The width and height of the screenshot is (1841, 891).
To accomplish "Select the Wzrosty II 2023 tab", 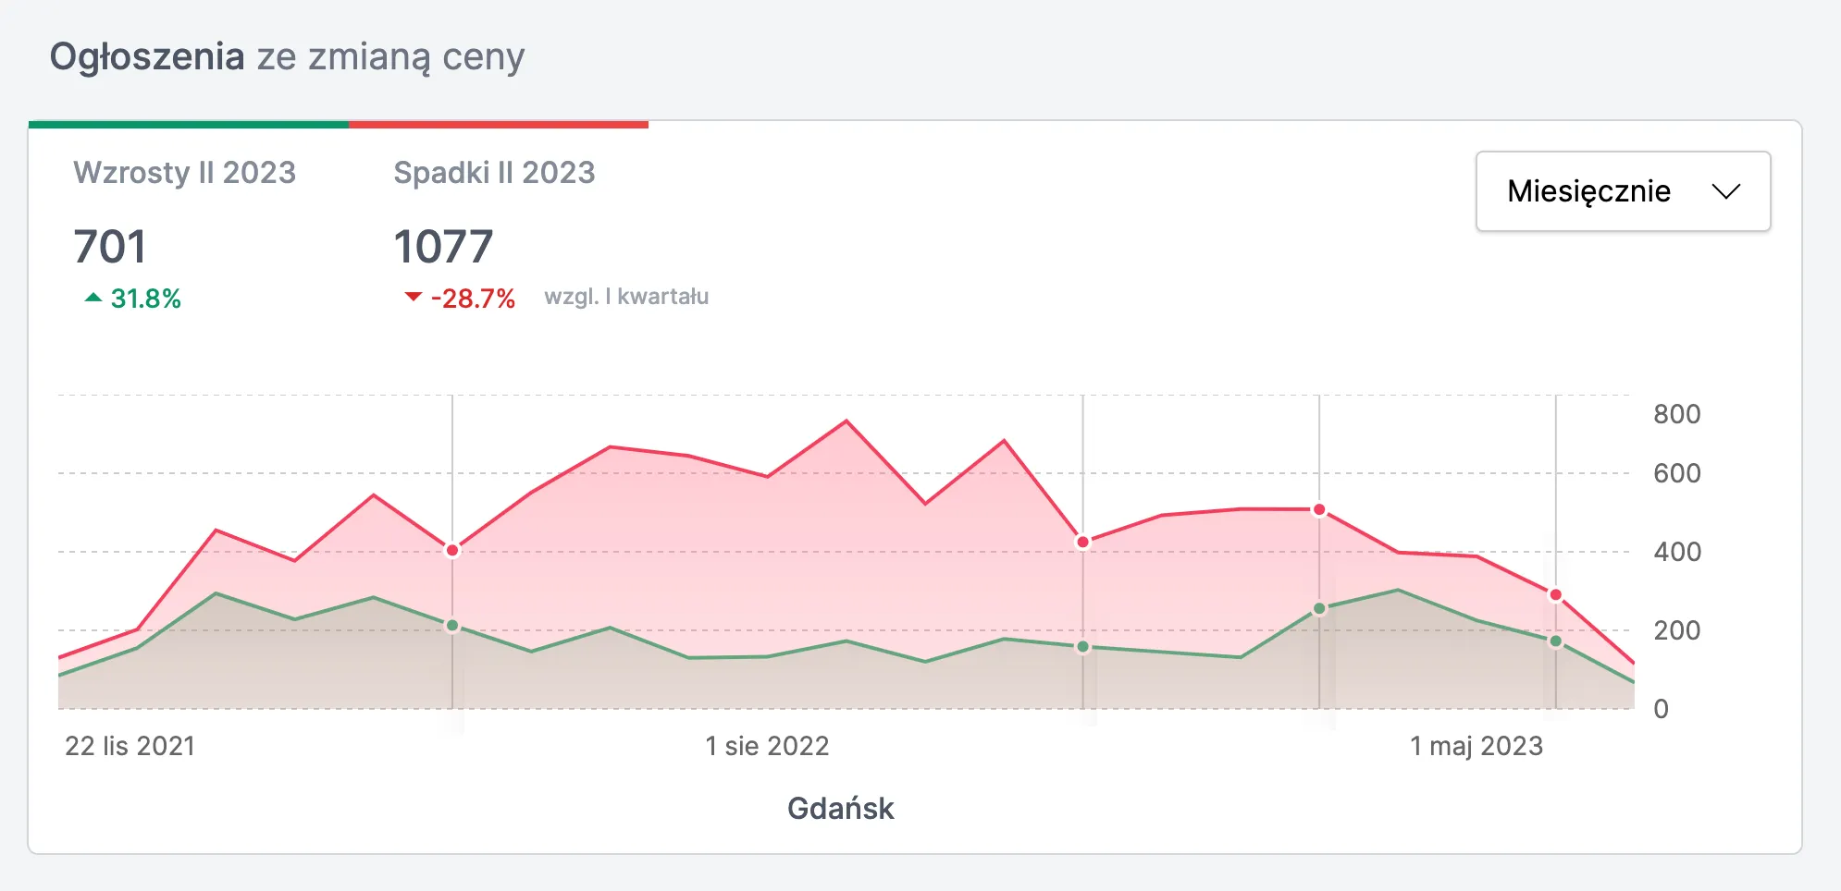I will [184, 173].
